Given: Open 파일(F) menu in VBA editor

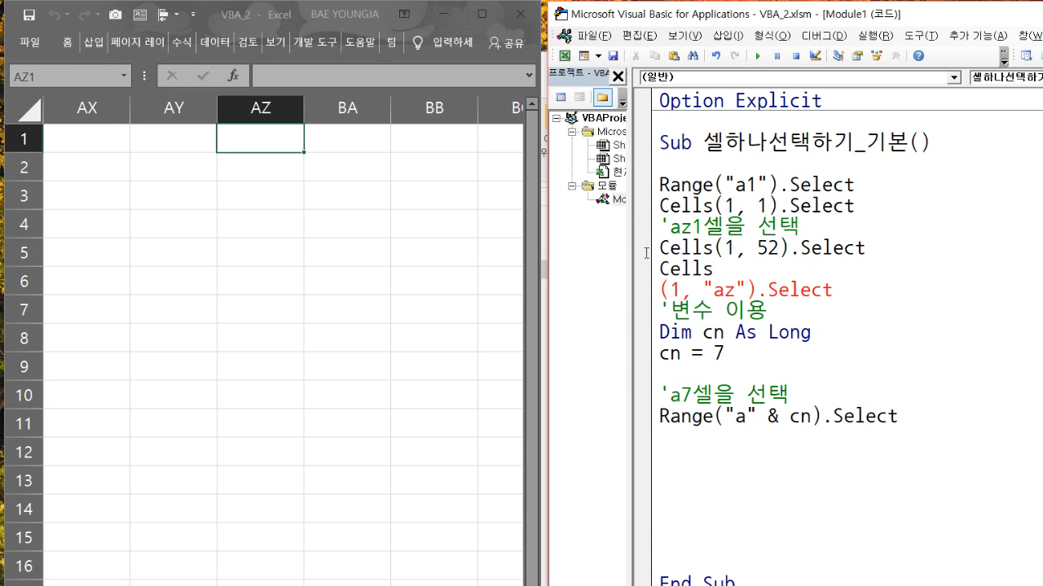Looking at the screenshot, I should [x=594, y=35].
